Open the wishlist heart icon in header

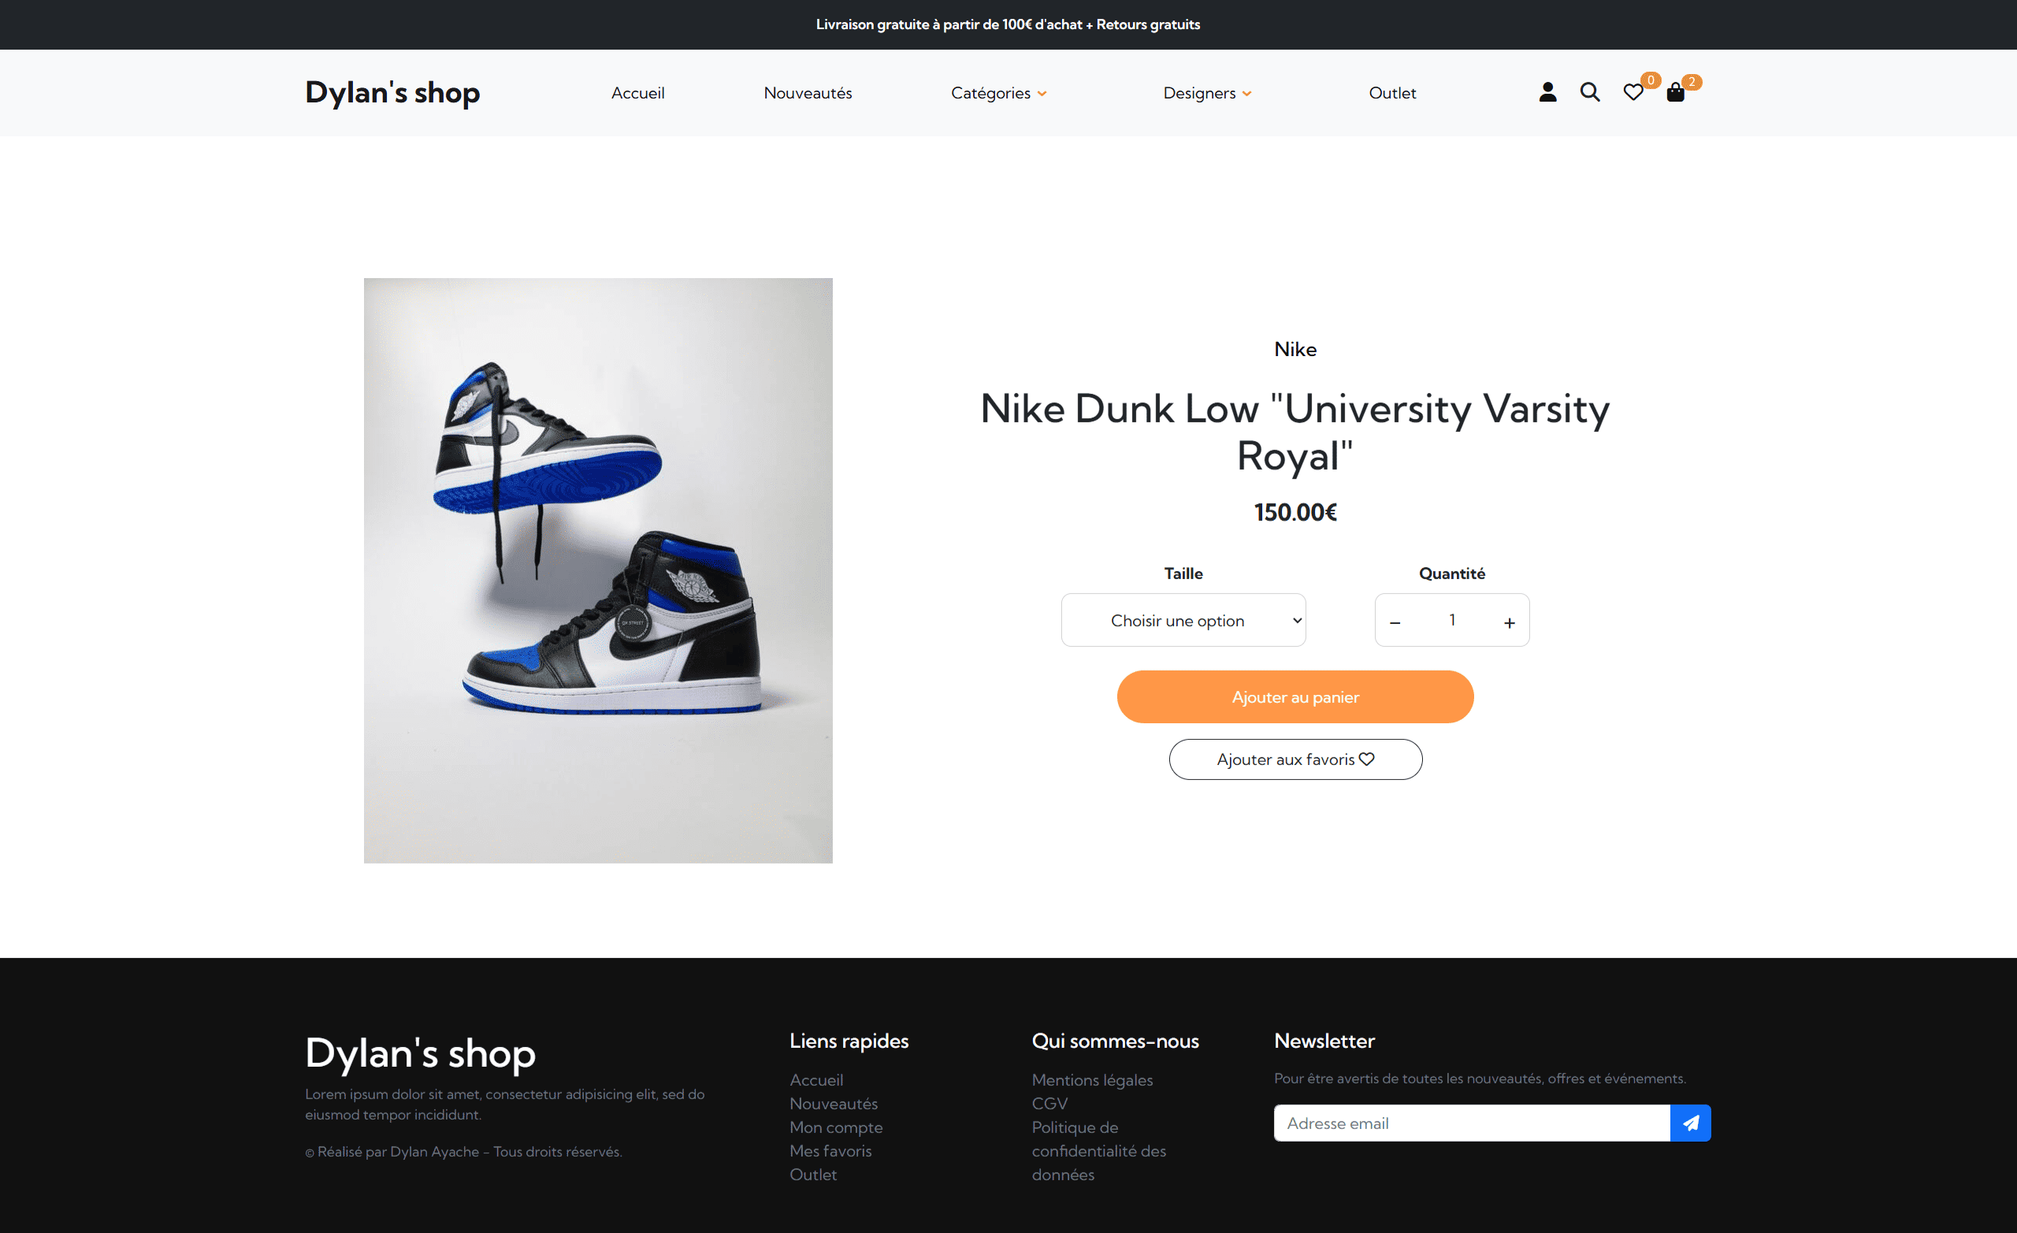click(1633, 92)
